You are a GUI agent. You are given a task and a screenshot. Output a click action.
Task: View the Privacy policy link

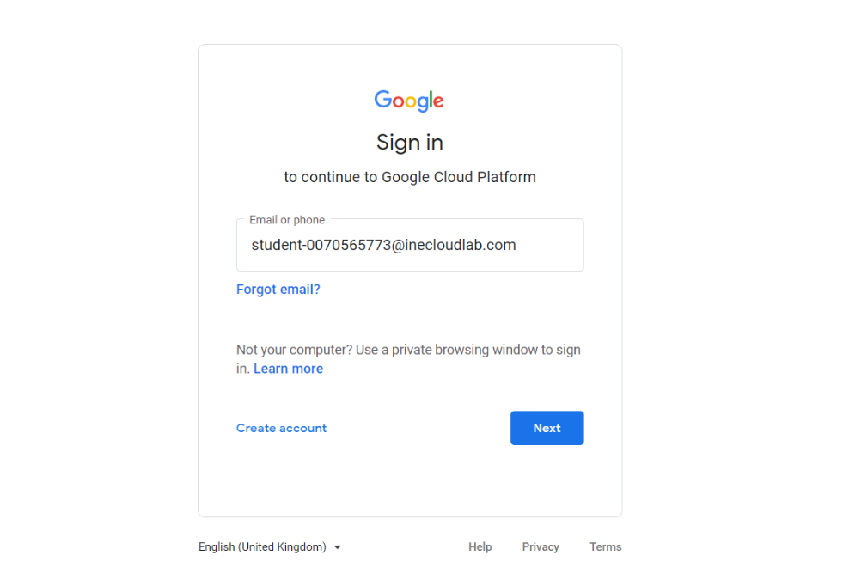pos(540,546)
